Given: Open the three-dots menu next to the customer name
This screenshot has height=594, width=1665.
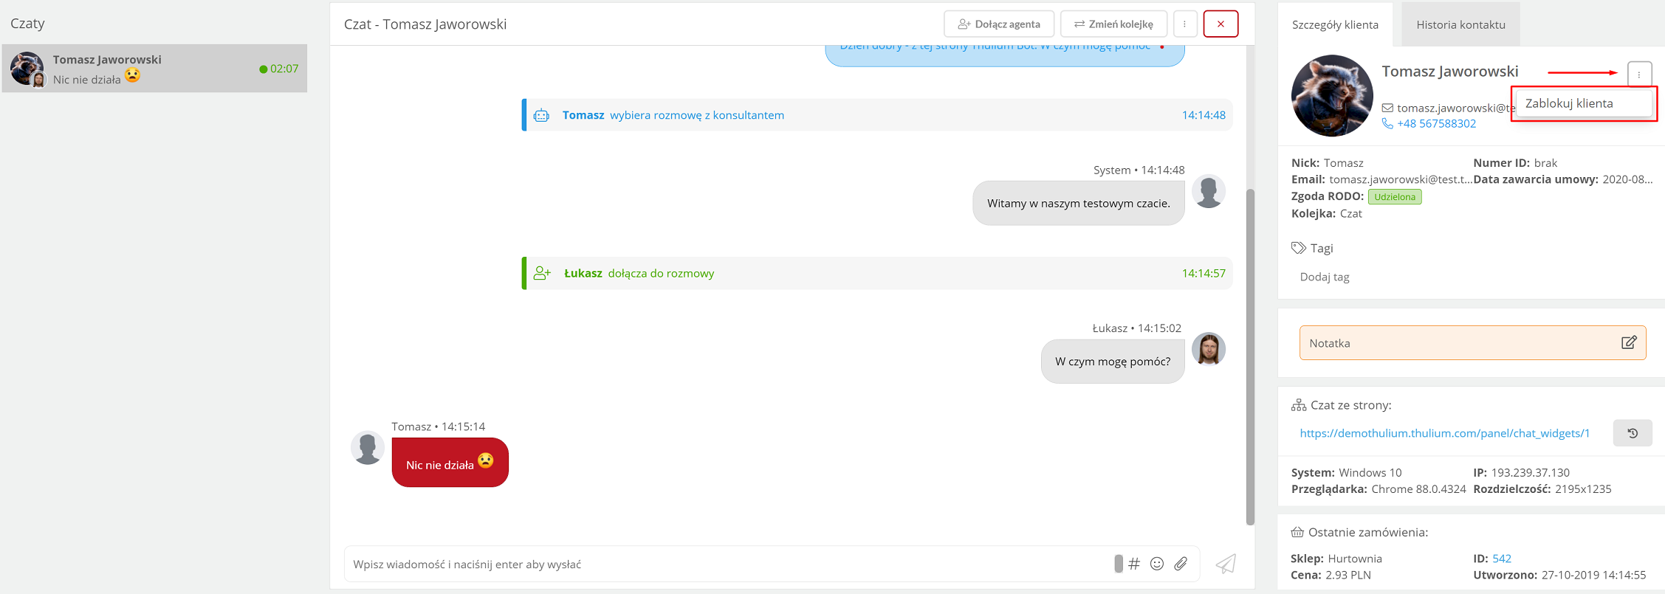Looking at the screenshot, I should coord(1639,74).
